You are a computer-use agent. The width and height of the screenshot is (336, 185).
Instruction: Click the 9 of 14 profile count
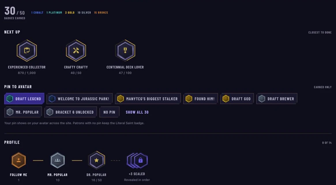click(x=327, y=143)
